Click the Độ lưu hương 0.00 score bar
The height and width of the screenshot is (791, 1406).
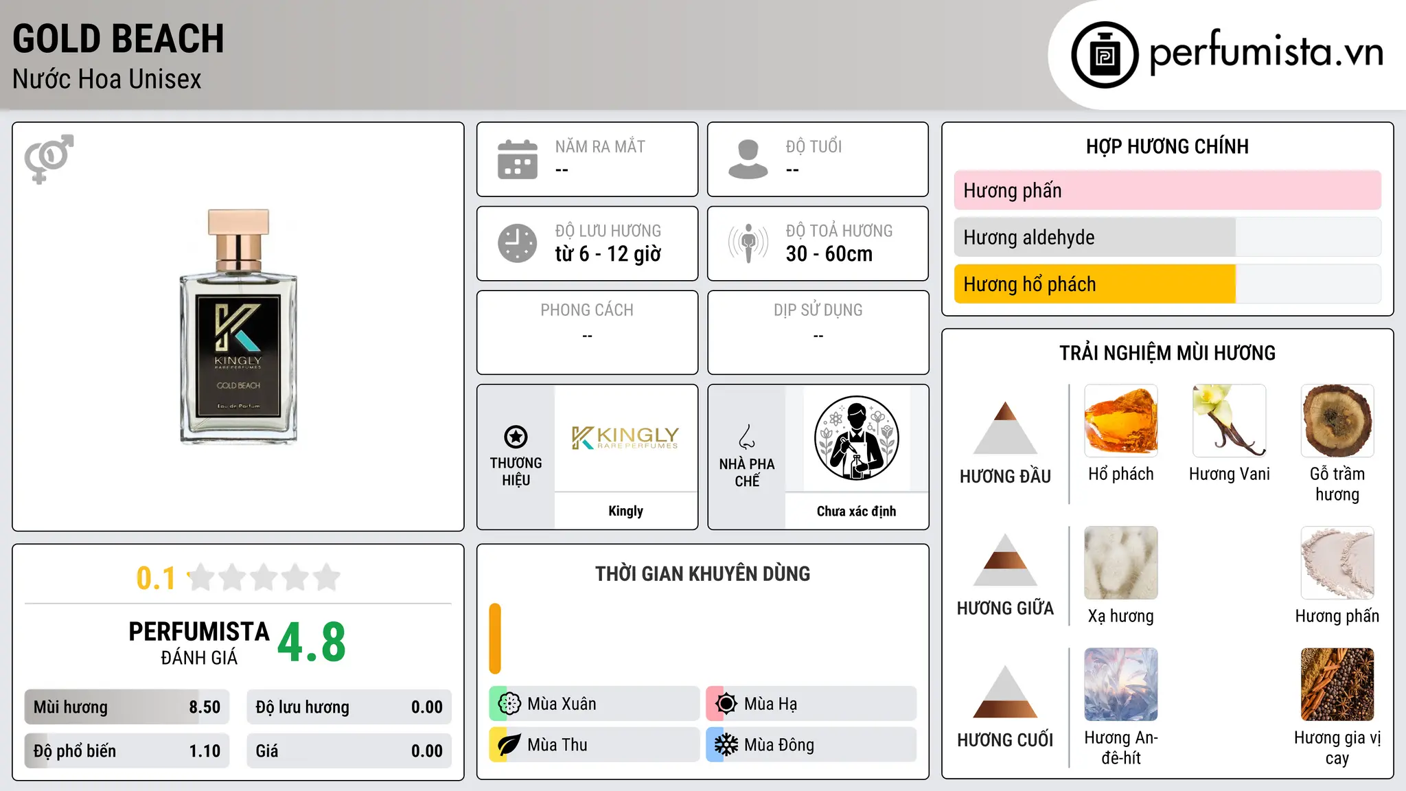tap(349, 707)
